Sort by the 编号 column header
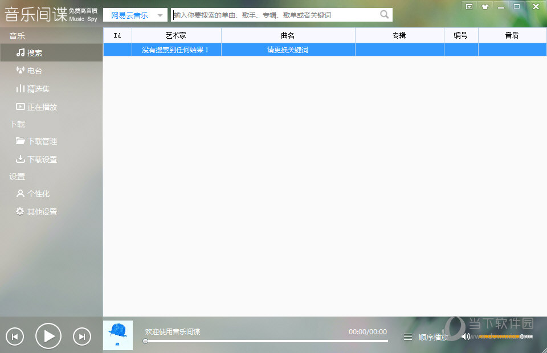This screenshot has height=353, width=547. [x=461, y=35]
